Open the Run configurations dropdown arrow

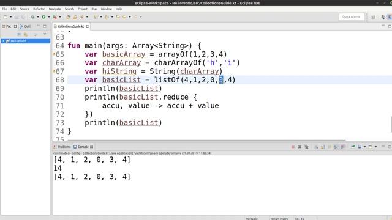(x=49, y=17)
